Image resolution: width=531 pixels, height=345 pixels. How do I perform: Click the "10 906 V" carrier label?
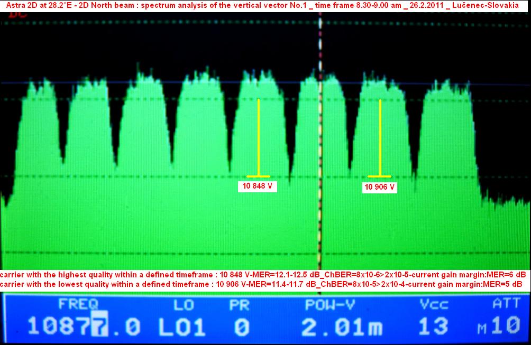(x=380, y=187)
